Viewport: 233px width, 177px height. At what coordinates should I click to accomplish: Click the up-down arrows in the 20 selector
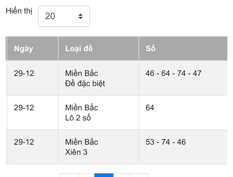pyautogui.click(x=80, y=16)
